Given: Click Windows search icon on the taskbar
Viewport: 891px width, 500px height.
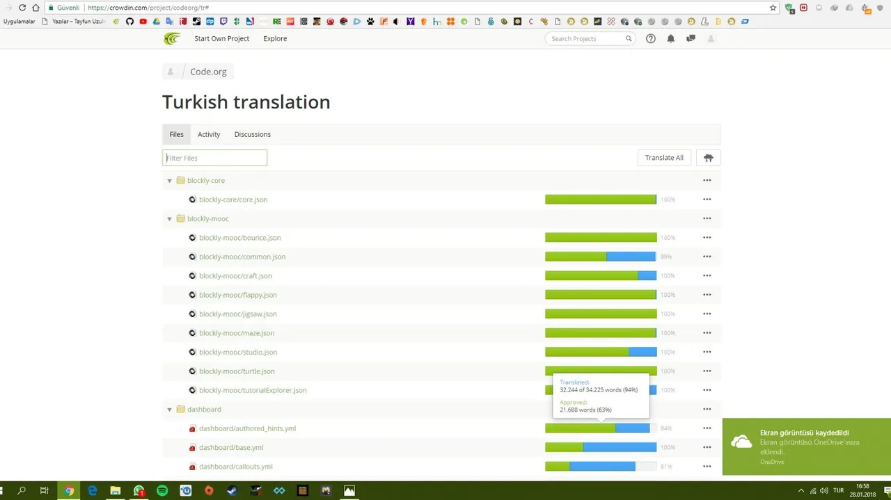Looking at the screenshot, I should point(22,490).
